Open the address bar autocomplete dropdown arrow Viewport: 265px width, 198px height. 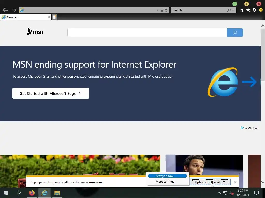pos(158,10)
